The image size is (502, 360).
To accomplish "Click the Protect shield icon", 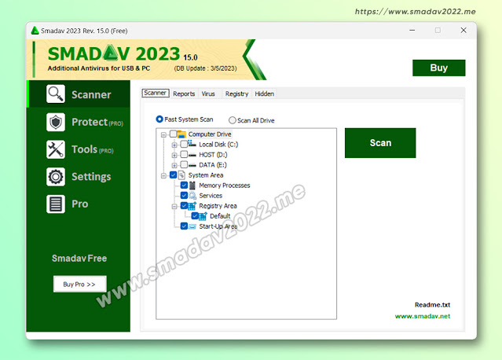I will tap(56, 122).
